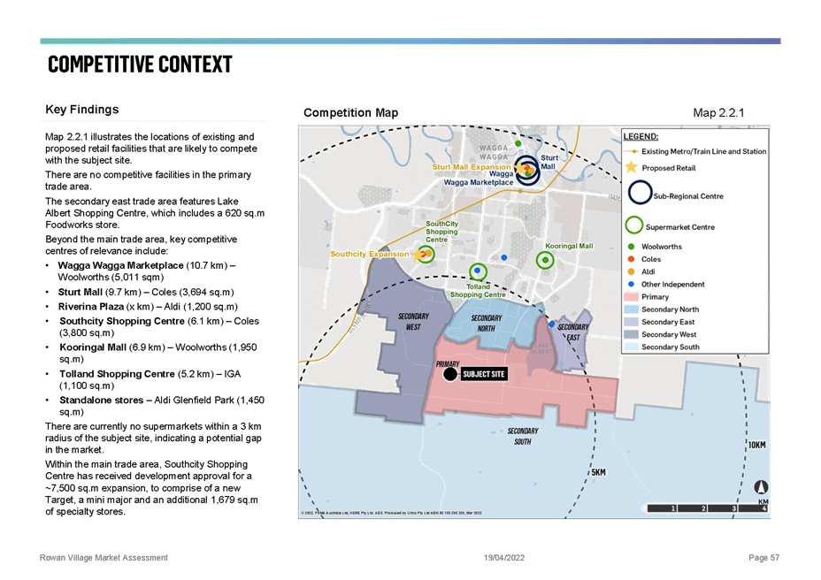Click the Secondary East map label
Image resolution: width=821 pixels, height=580 pixels.
tap(572, 332)
